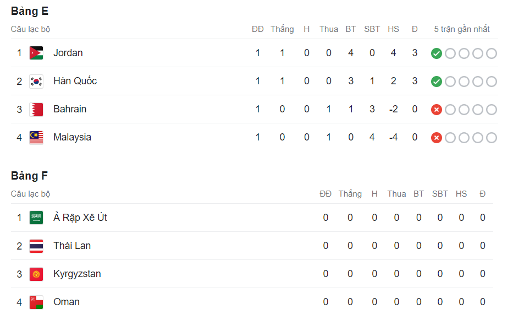
Task: Click the Jordan flag icon
Action: point(36,53)
